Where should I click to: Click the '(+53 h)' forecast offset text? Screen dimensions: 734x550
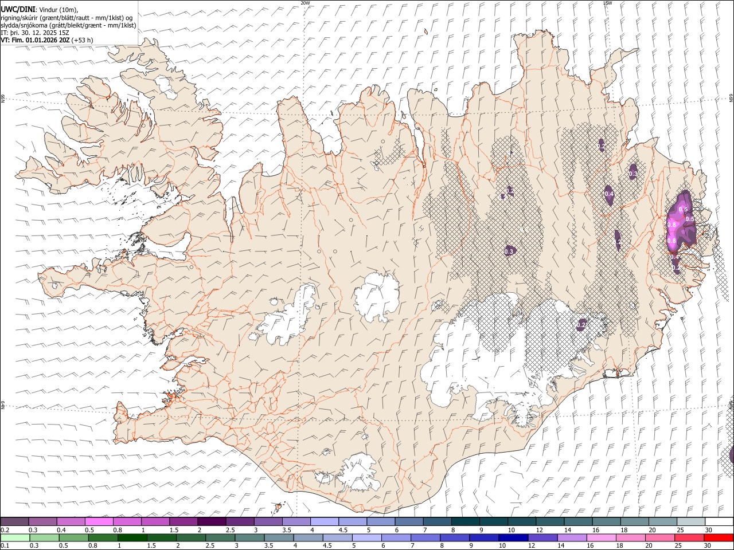click(x=83, y=40)
